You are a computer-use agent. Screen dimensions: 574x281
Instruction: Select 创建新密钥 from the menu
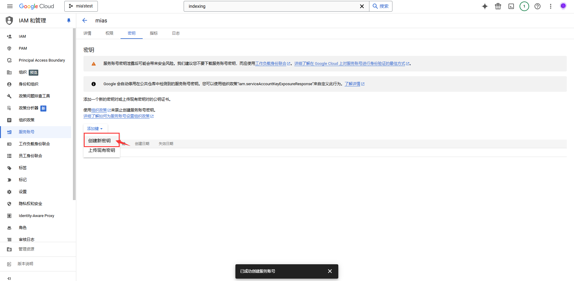coord(100,140)
